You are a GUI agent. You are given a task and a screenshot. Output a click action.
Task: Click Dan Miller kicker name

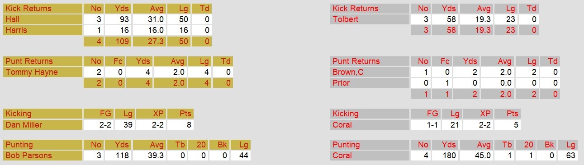23,125
